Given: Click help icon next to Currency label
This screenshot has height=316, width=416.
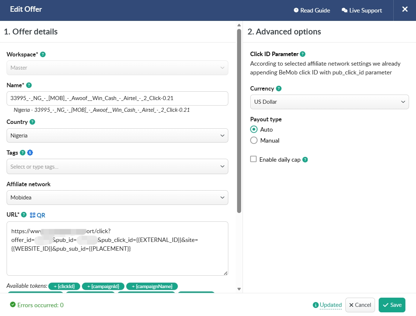Looking at the screenshot, I should coord(279,89).
